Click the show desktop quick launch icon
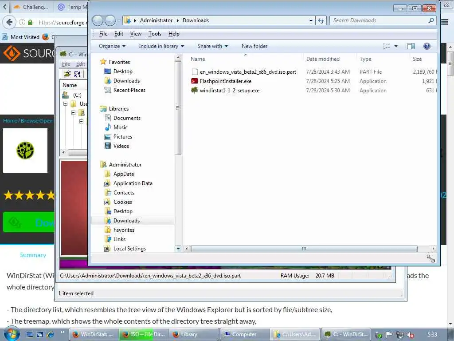 [30, 334]
